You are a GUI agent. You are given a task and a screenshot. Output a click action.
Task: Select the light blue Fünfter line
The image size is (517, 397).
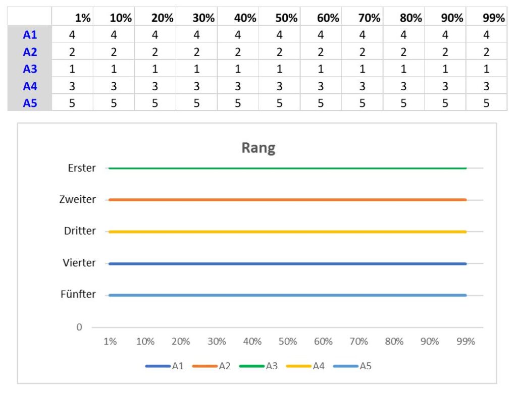(x=287, y=295)
